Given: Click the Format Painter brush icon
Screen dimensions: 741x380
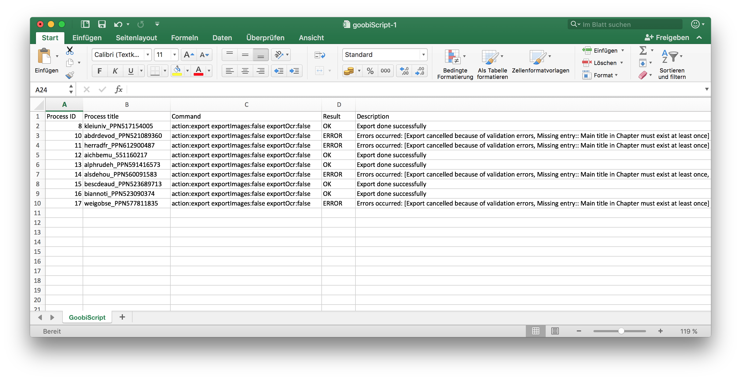Looking at the screenshot, I should 69,75.
